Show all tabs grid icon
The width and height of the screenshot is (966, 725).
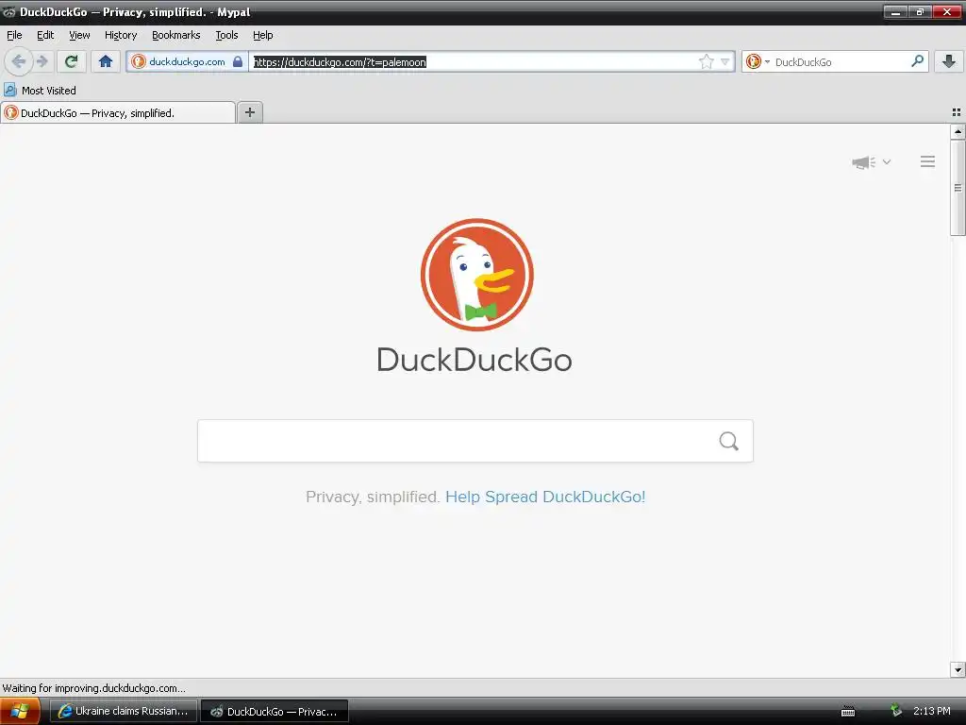(957, 112)
